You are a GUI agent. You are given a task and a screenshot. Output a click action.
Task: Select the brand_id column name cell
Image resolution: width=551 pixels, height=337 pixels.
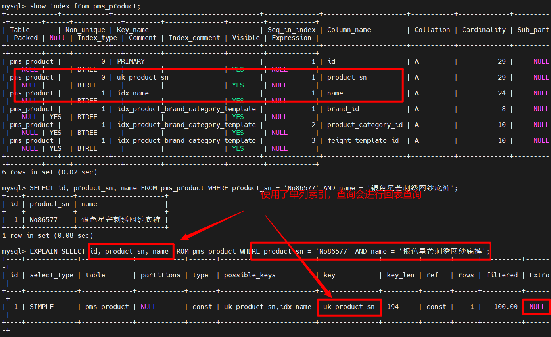coord(343,109)
